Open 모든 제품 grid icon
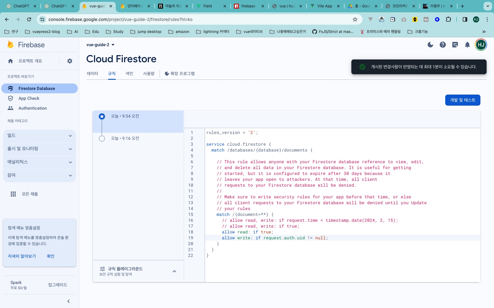This screenshot has width=494, height=308. [x=13, y=194]
